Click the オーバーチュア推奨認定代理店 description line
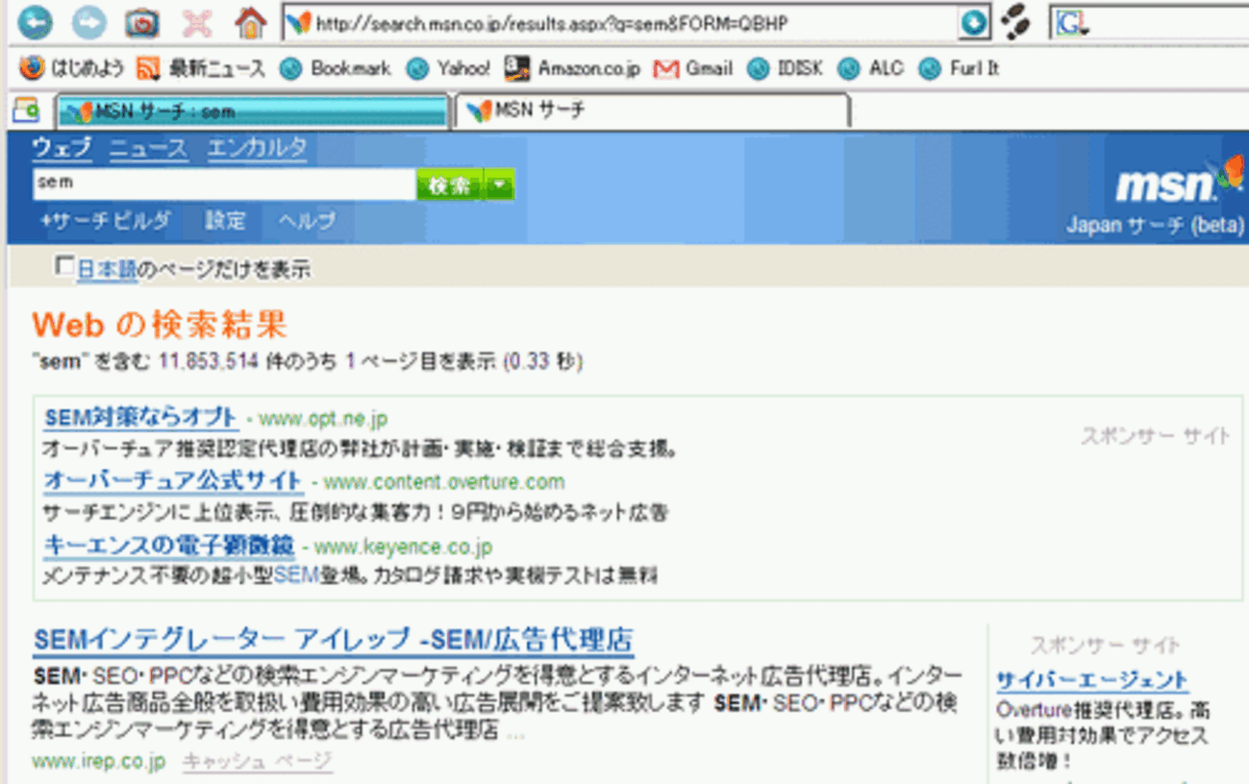1249x784 pixels. pyautogui.click(x=361, y=449)
